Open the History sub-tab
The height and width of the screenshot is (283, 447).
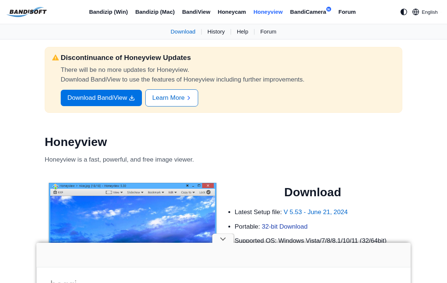216,32
